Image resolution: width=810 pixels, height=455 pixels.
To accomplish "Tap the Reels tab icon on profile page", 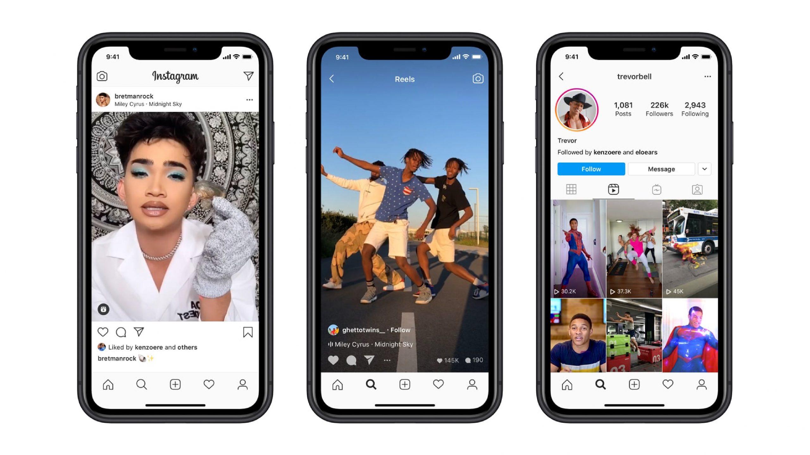I will [613, 190].
